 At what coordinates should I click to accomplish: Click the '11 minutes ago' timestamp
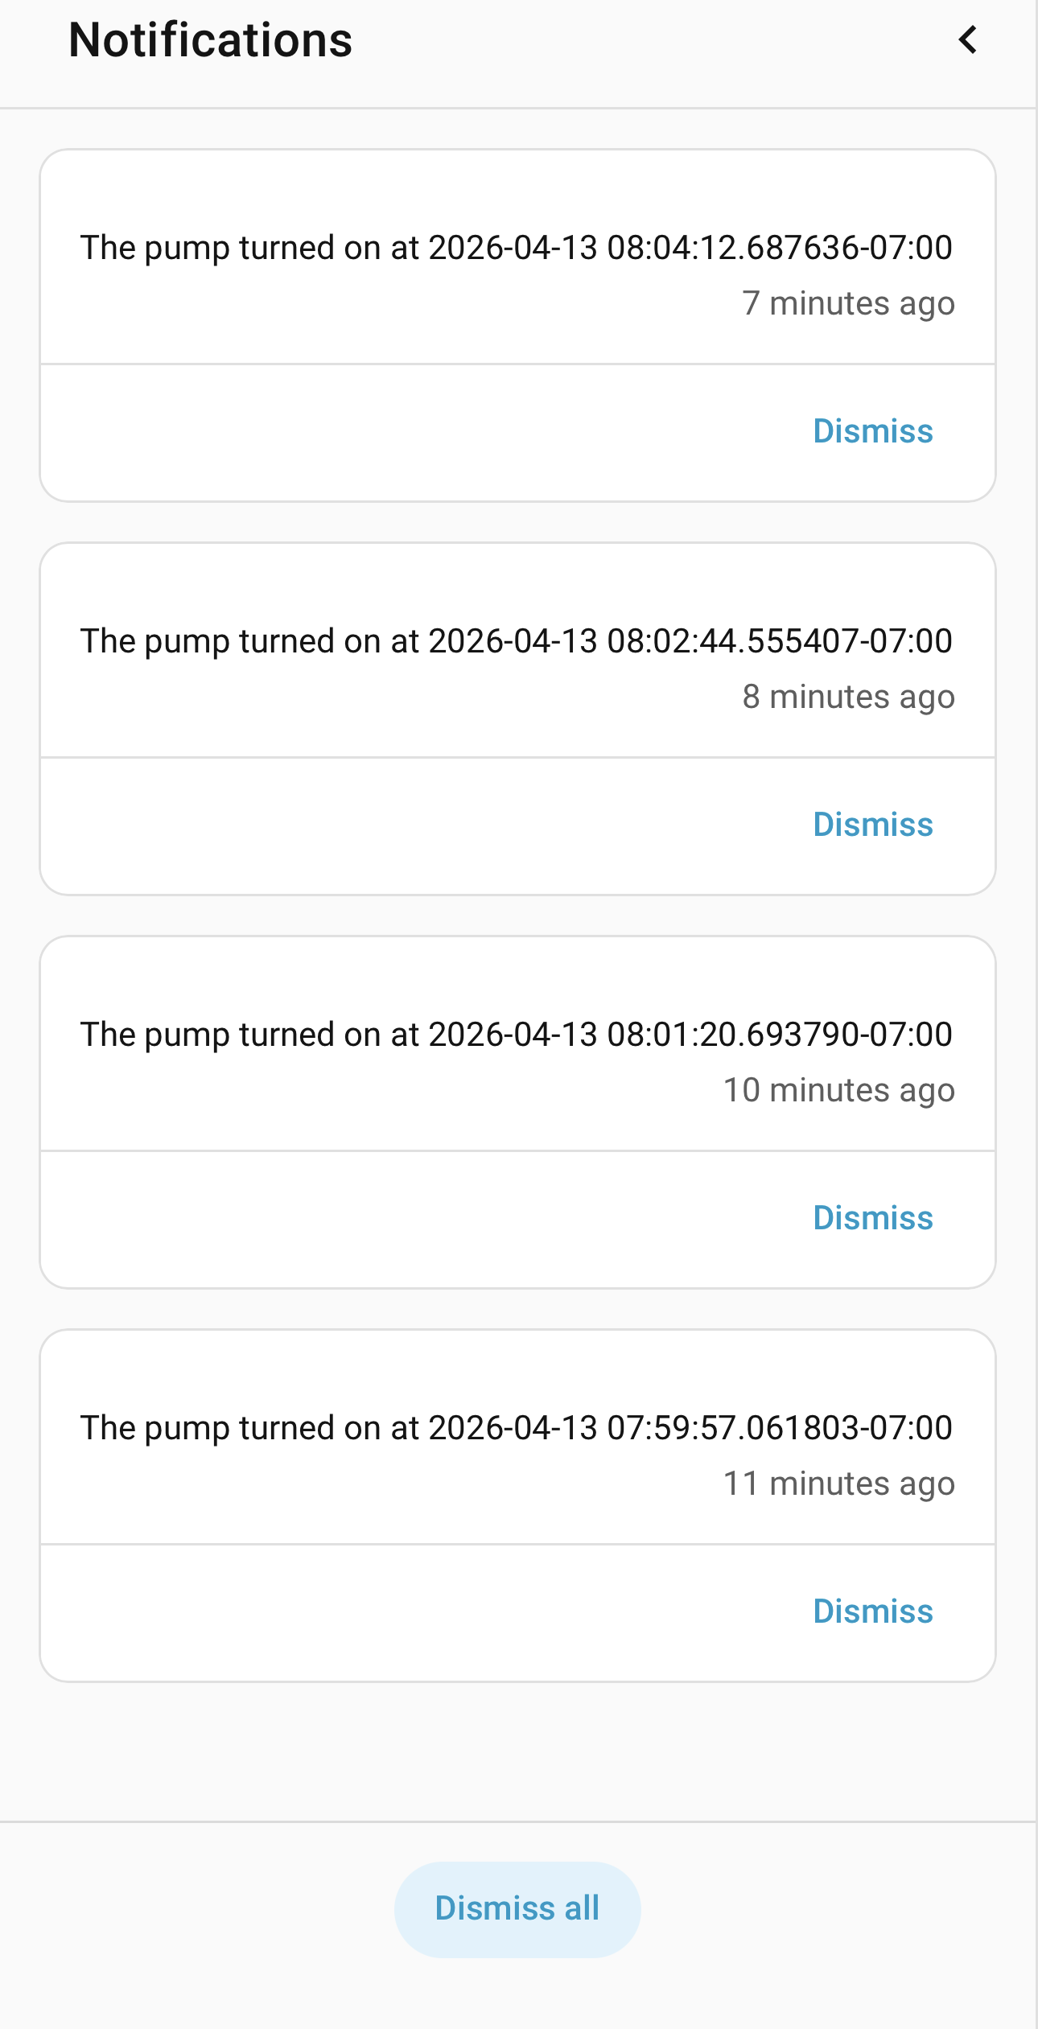(839, 1484)
